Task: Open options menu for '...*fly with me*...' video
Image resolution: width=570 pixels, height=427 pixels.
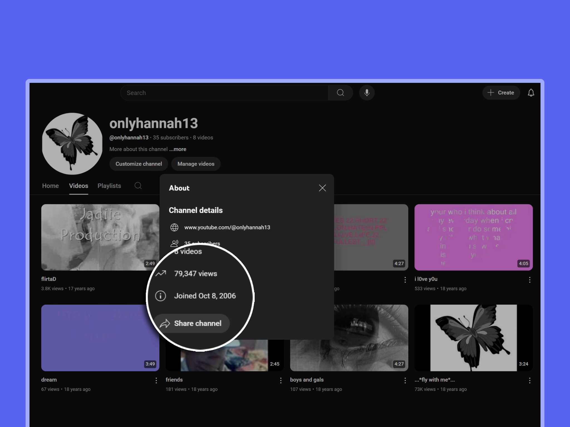Action: click(x=530, y=380)
